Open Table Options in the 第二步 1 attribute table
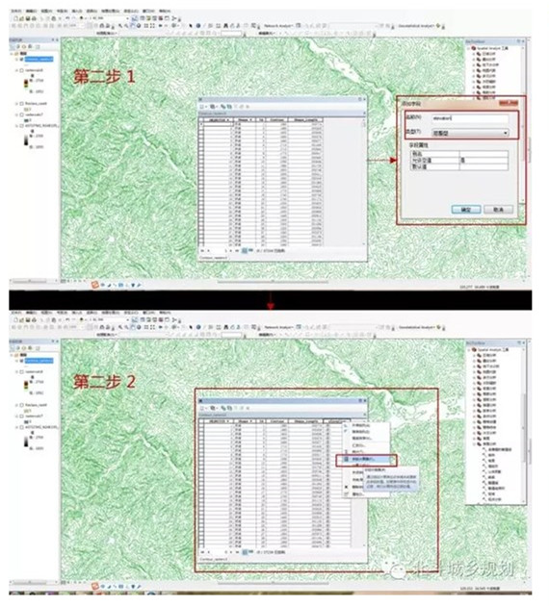This screenshot has width=549, height=606. tap(202, 106)
